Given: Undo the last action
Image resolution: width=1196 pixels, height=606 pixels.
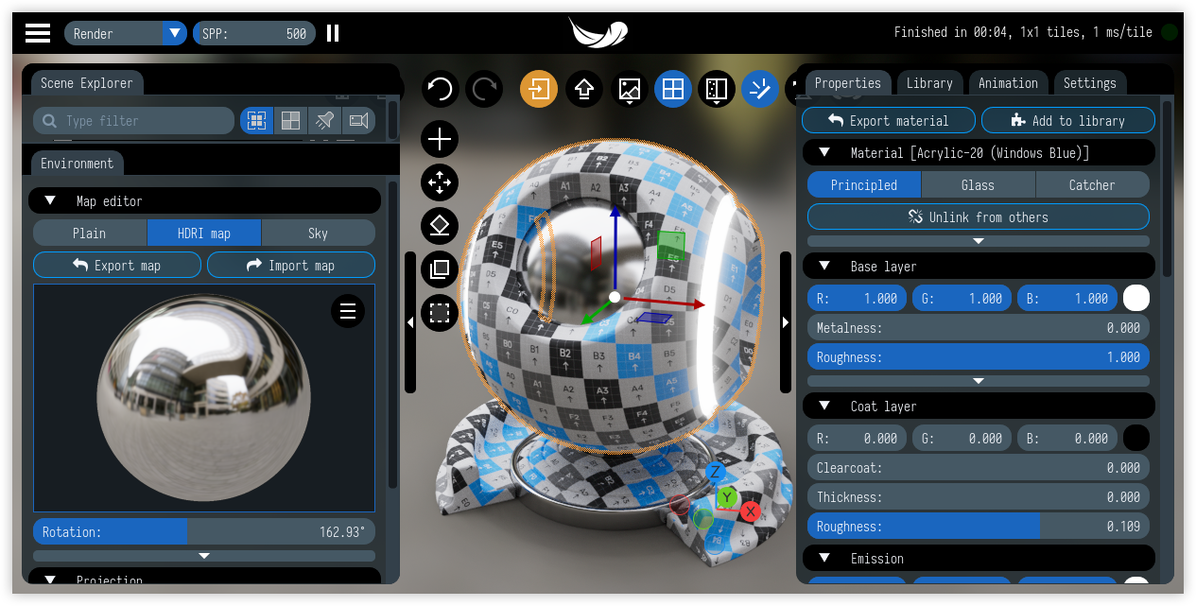Looking at the screenshot, I should pyautogui.click(x=440, y=90).
